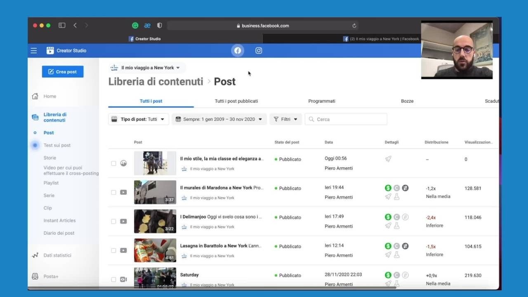Click the live video icon for Saturday post
The image size is (528, 297).
point(123,279)
